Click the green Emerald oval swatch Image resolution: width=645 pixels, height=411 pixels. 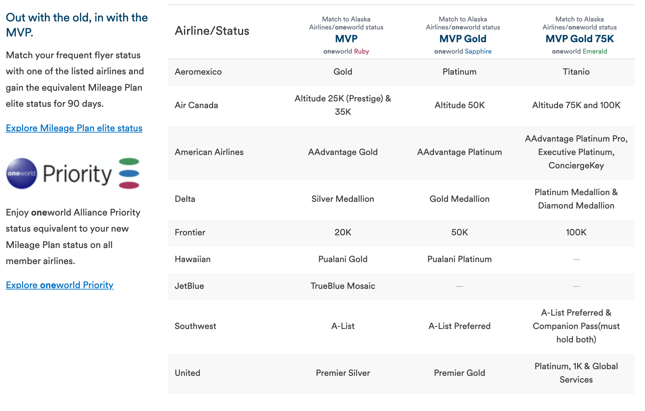click(129, 162)
